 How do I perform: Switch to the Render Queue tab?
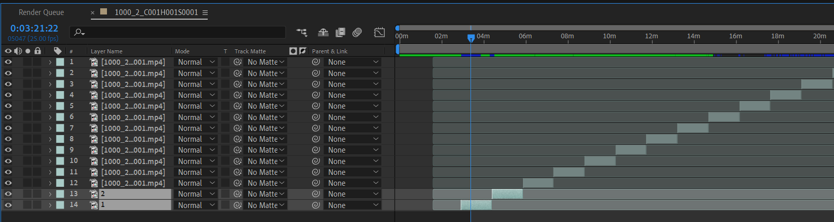(42, 12)
